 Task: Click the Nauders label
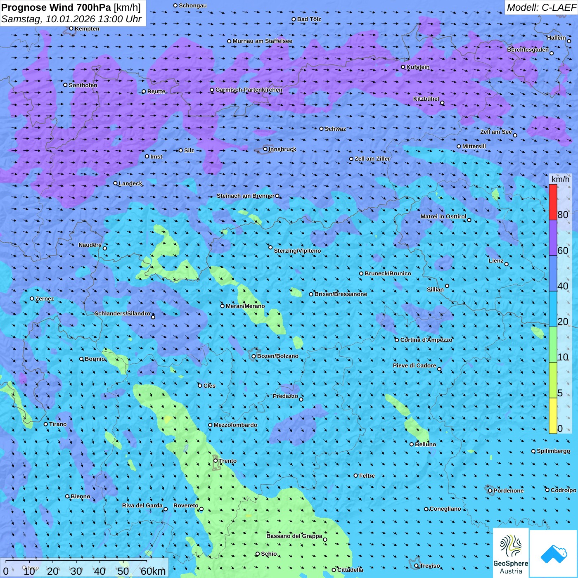pos(90,245)
